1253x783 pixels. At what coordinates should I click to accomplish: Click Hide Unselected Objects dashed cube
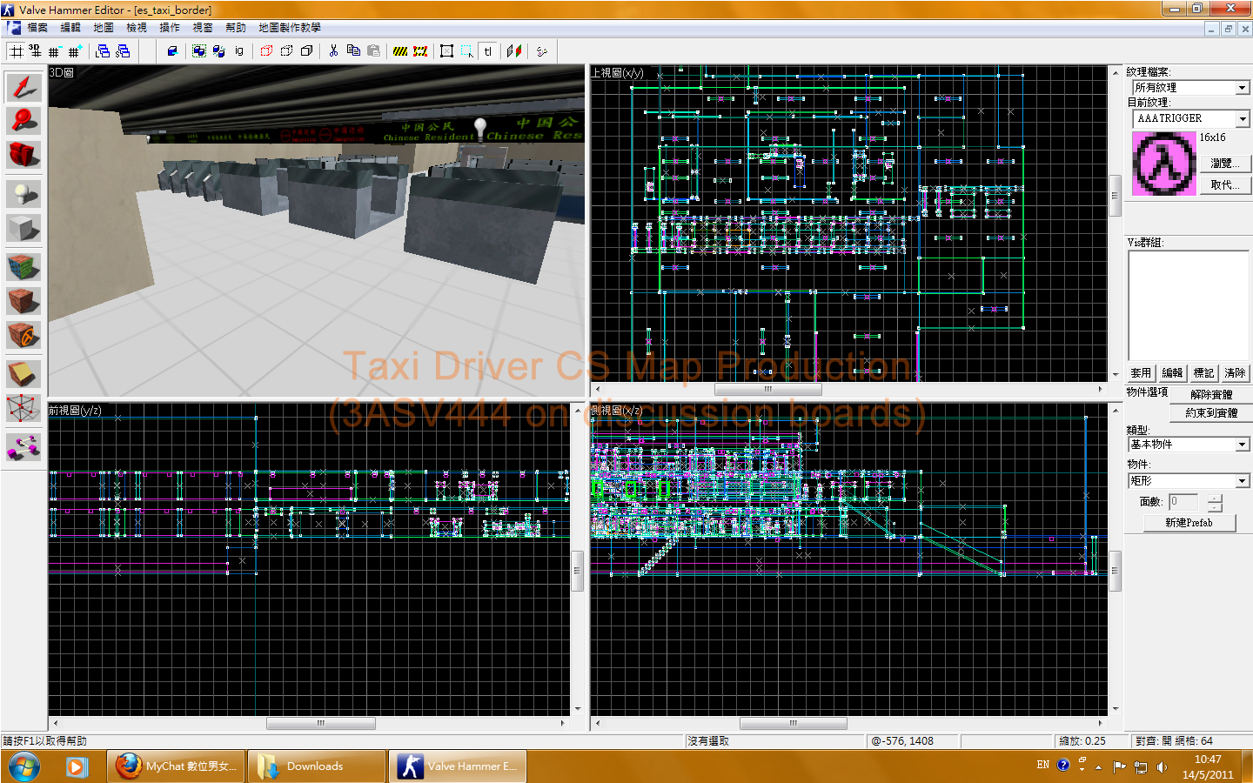pos(286,51)
